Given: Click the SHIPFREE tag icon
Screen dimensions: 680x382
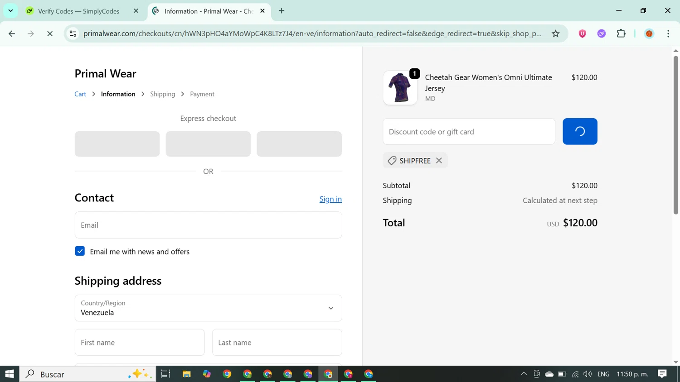Looking at the screenshot, I should click(392, 161).
